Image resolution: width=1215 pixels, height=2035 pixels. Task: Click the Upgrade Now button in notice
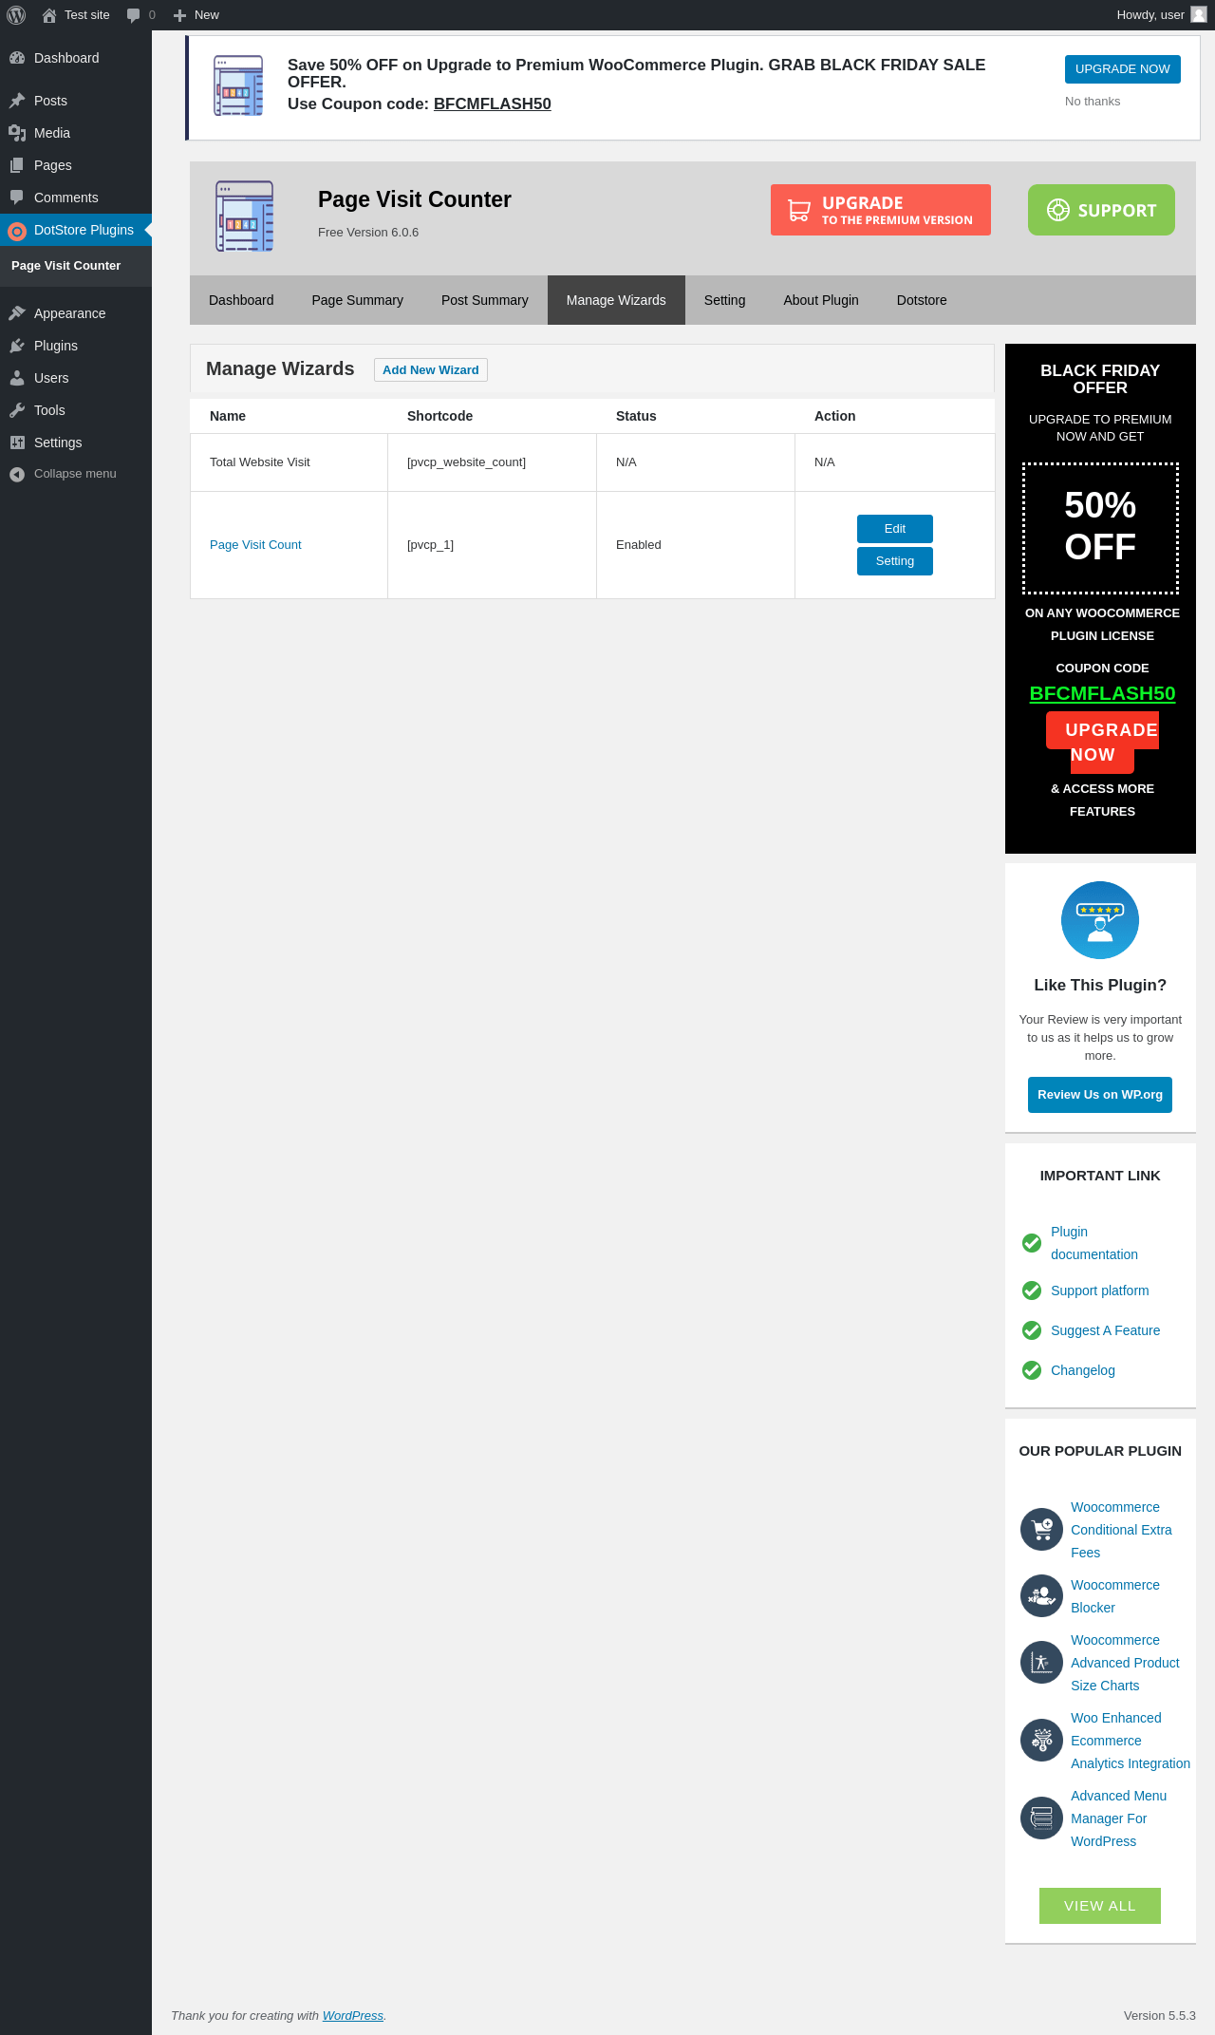(1123, 69)
